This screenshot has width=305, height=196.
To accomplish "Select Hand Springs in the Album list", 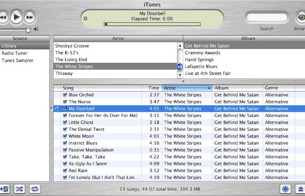I will pos(244,59).
